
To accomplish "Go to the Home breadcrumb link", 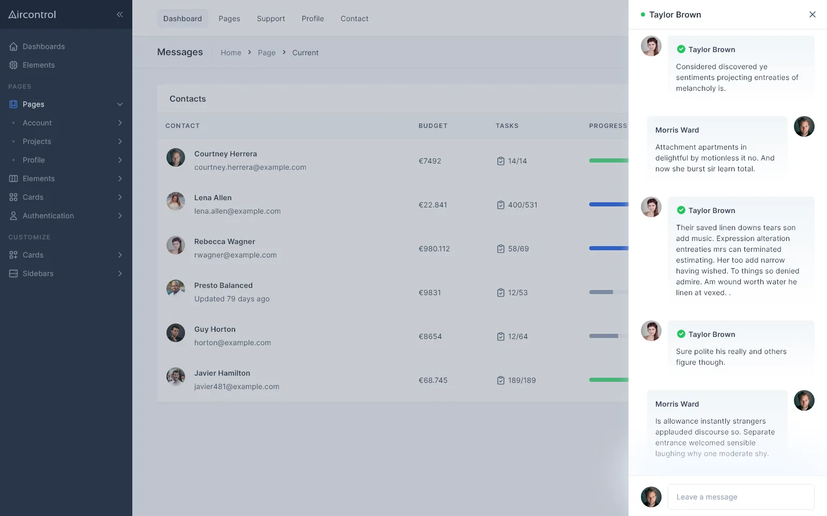I will tap(231, 53).
